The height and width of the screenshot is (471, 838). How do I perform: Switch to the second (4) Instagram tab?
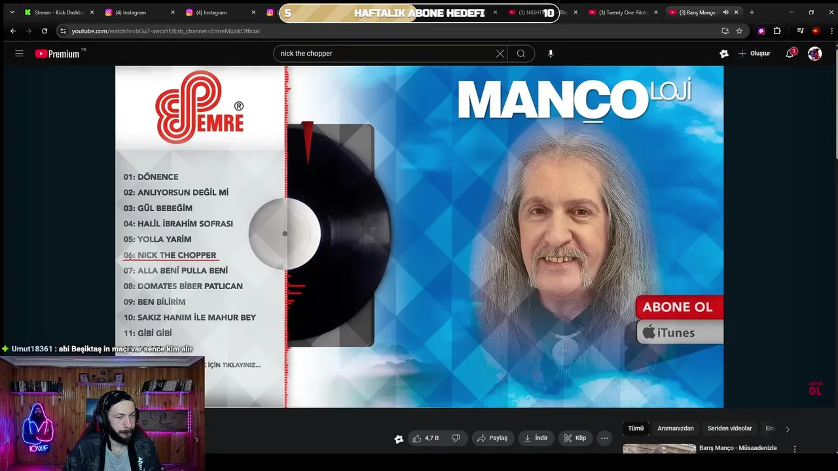(x=220, y=12)
